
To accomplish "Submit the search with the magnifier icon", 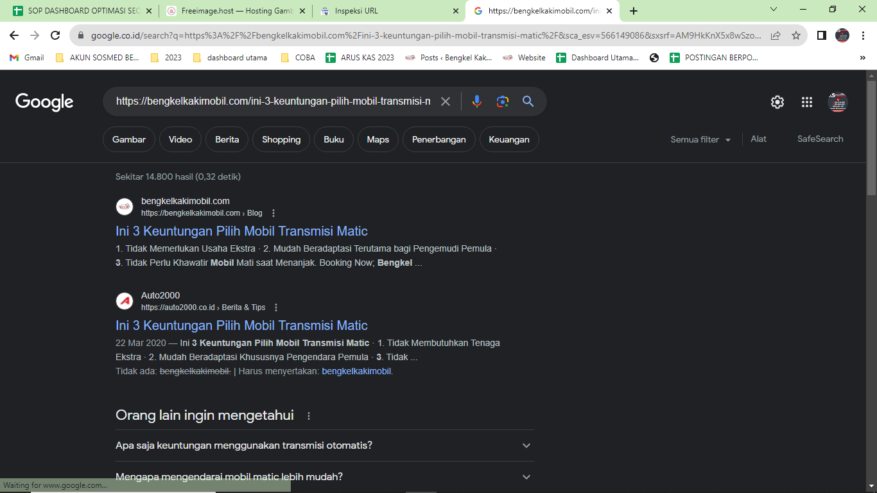I will click(x=528, y=101).
